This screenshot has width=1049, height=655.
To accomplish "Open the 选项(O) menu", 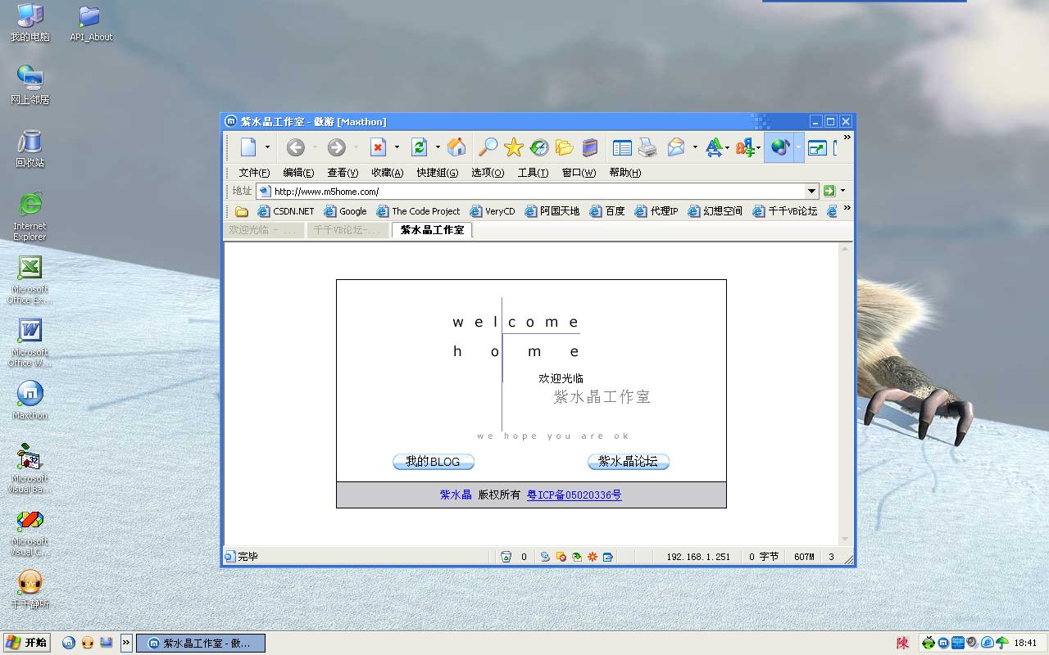I will (488, 172).
